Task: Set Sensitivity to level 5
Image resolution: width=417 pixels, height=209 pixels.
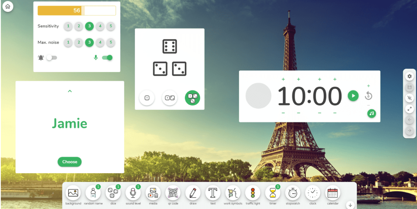Action: pos(110,26)
